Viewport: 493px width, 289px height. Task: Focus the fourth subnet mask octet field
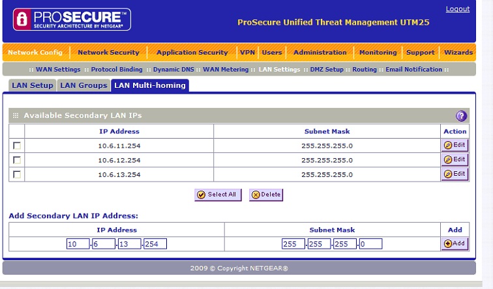tap(370, 244)
